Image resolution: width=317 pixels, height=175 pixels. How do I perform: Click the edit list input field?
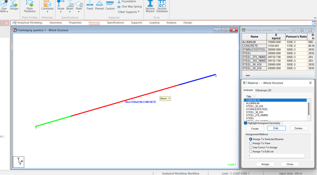pyautogui.click(x=276, y=156)
